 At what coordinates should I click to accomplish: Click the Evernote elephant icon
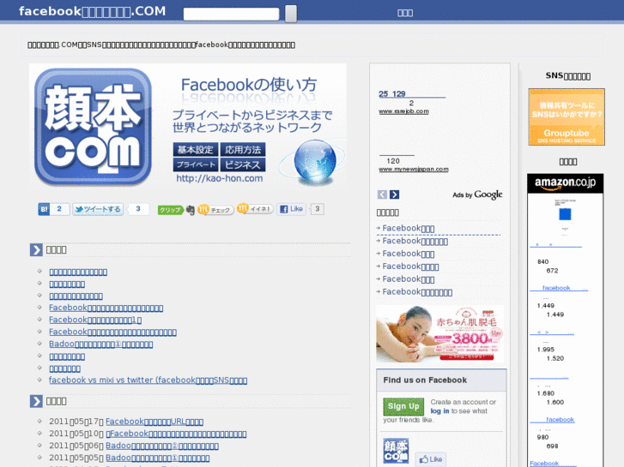point(191,210)
